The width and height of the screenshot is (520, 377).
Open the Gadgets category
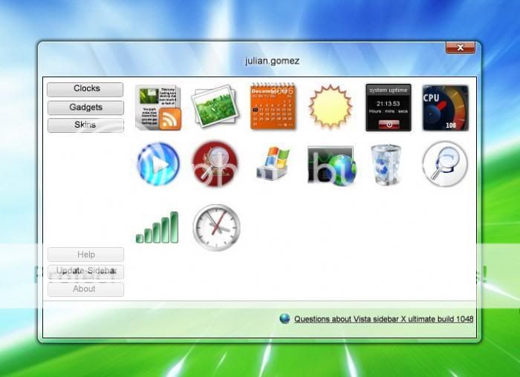pos(85,108)
